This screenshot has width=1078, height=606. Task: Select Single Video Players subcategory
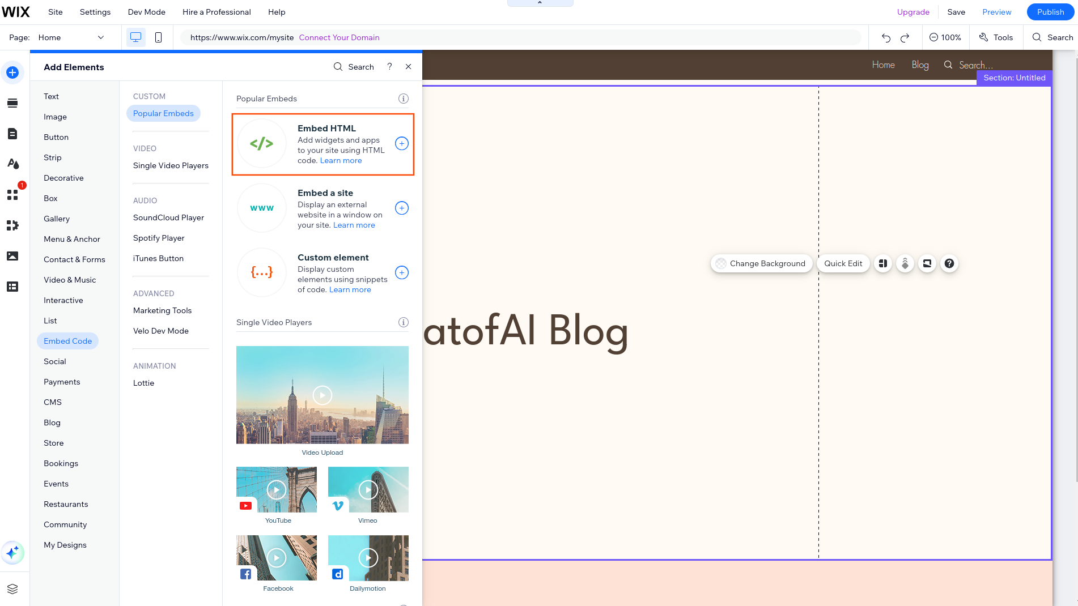click(171, 165)
